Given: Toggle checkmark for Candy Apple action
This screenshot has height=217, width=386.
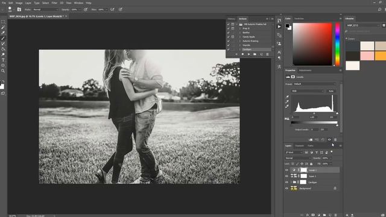Looking at the screenshot, I should point(228,37).
